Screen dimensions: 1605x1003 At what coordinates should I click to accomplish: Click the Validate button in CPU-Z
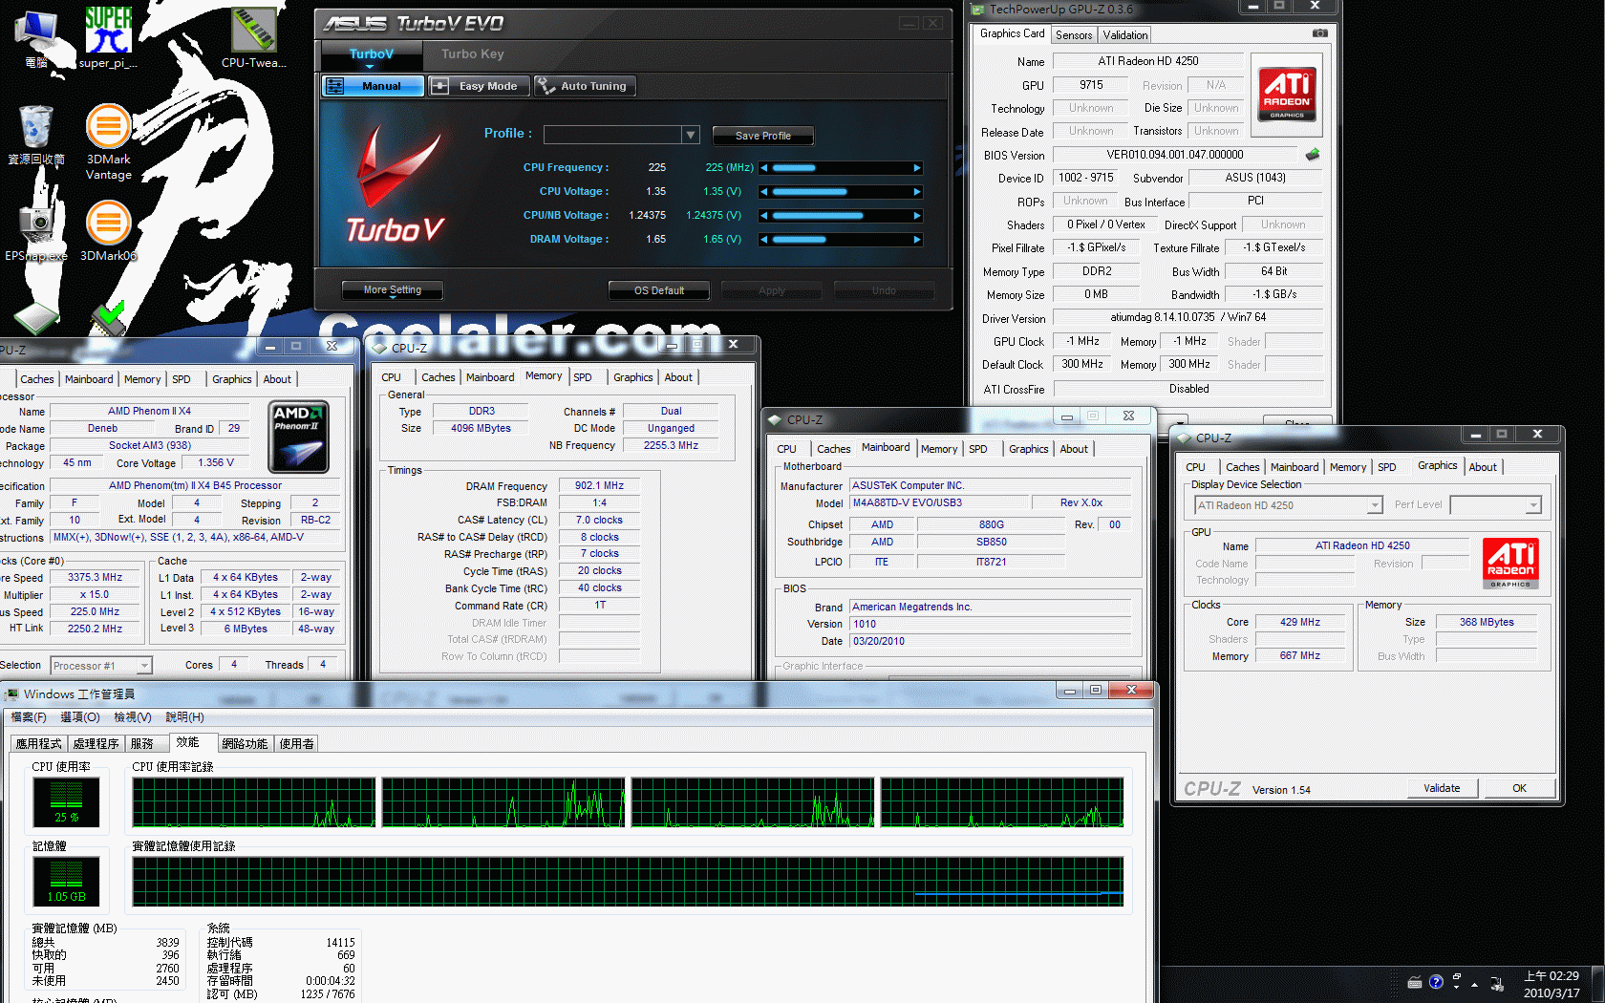click(x=1442, y=788)
